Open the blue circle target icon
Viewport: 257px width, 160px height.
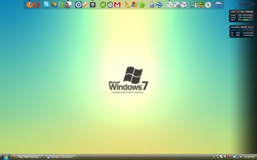[79, 5]
